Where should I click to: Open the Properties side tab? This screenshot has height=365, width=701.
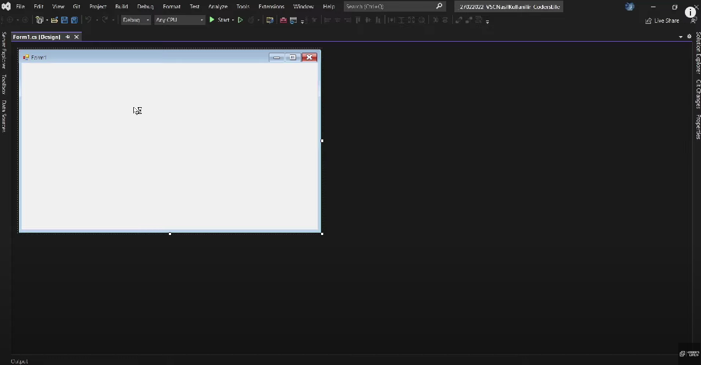698,127
